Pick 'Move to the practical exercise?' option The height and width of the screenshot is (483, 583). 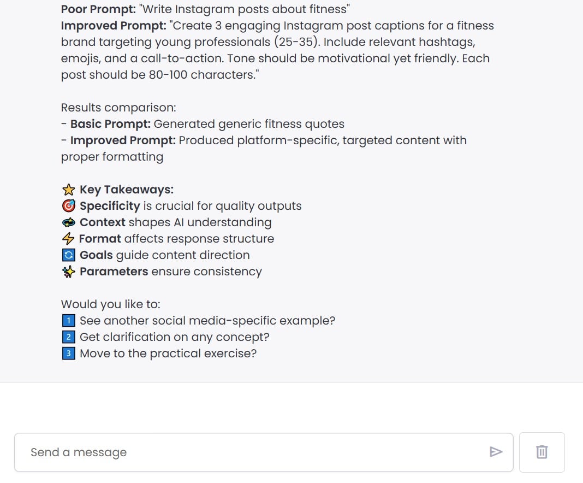pos(168,354)
